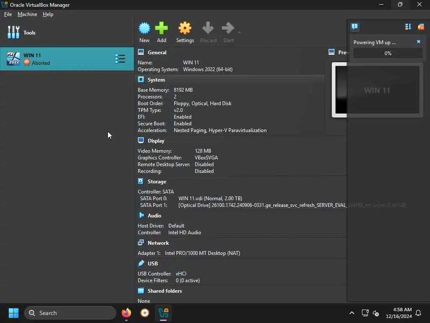Click the Shared folders folder icon
Image resolution: width=430 pixels, height=323 pixels.
(x=141, y=291)
